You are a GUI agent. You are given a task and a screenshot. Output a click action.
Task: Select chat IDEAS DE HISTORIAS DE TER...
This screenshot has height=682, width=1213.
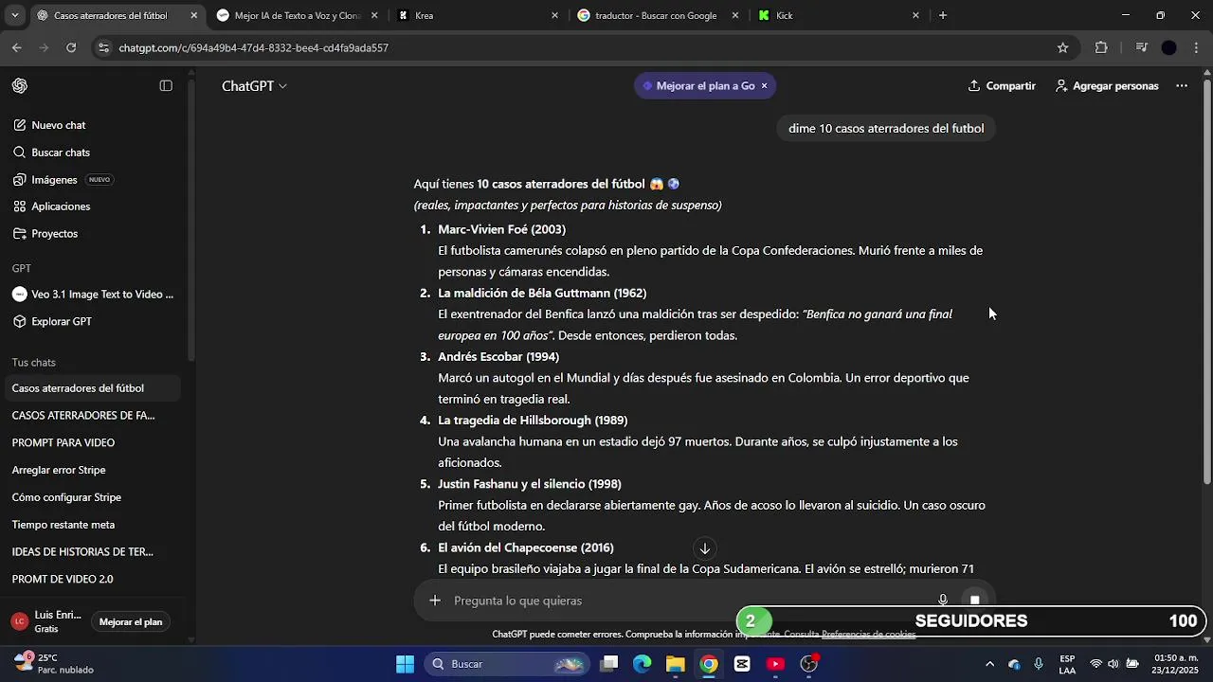[82, 552]
